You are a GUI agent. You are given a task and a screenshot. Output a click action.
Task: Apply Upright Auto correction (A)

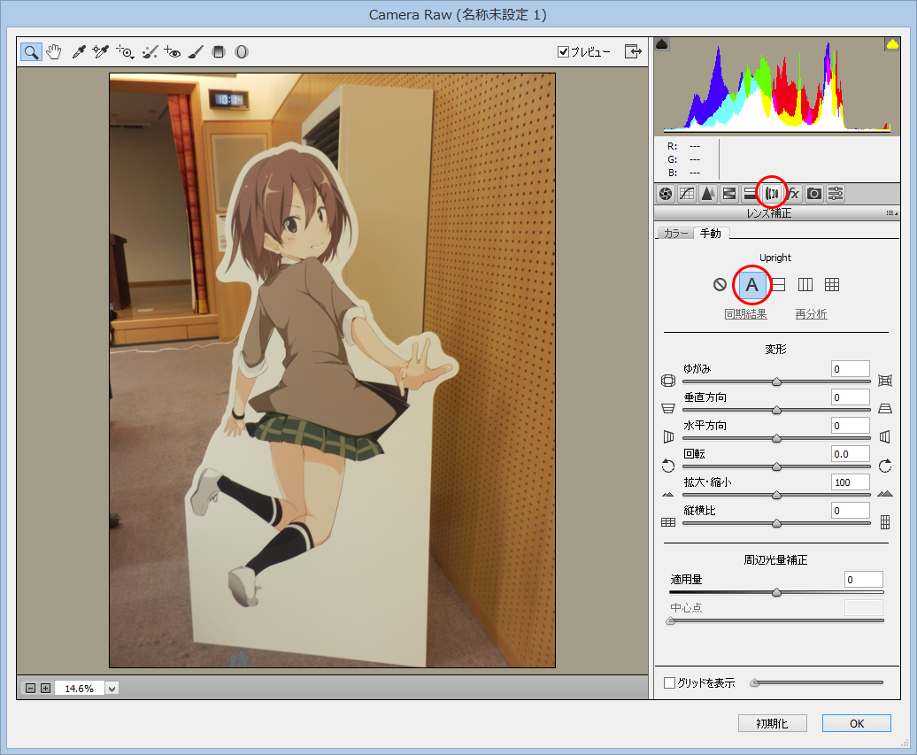click(x=751, y=285)
